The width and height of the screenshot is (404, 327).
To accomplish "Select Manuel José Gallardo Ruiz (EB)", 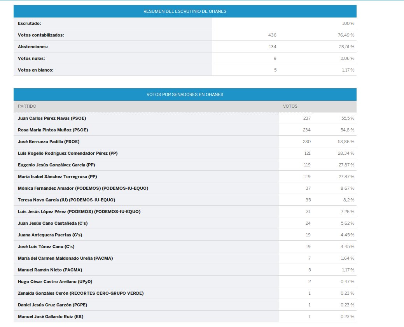I will [51, 317].
